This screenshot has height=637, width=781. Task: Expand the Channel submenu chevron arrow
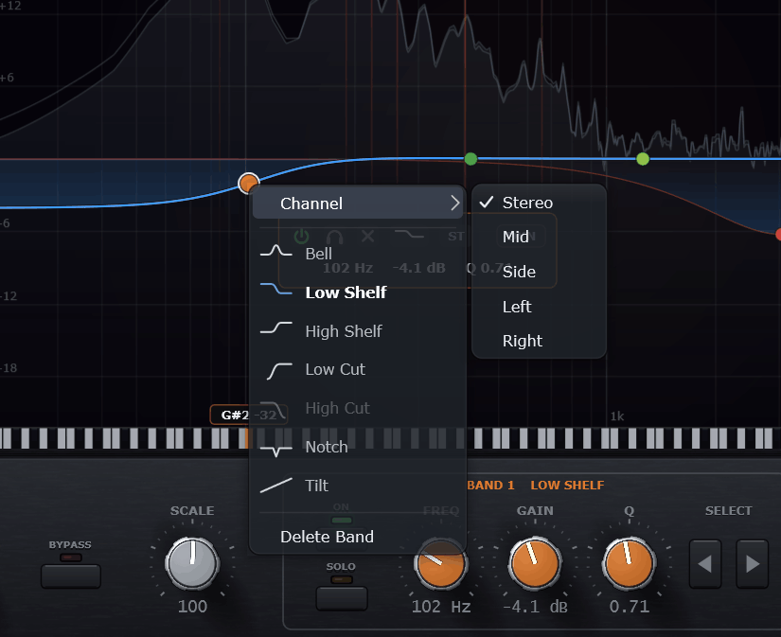click(454, 203)
